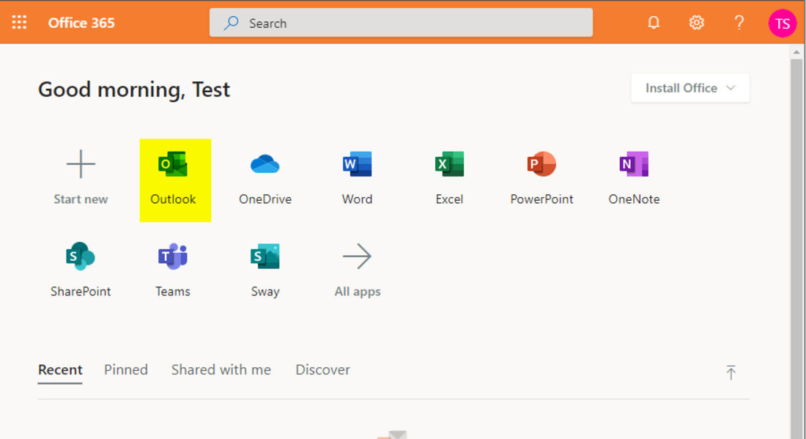The width and height of the screenshot is (806, 439).
Task: Open notifications bell
Action: tap(654, 22)
